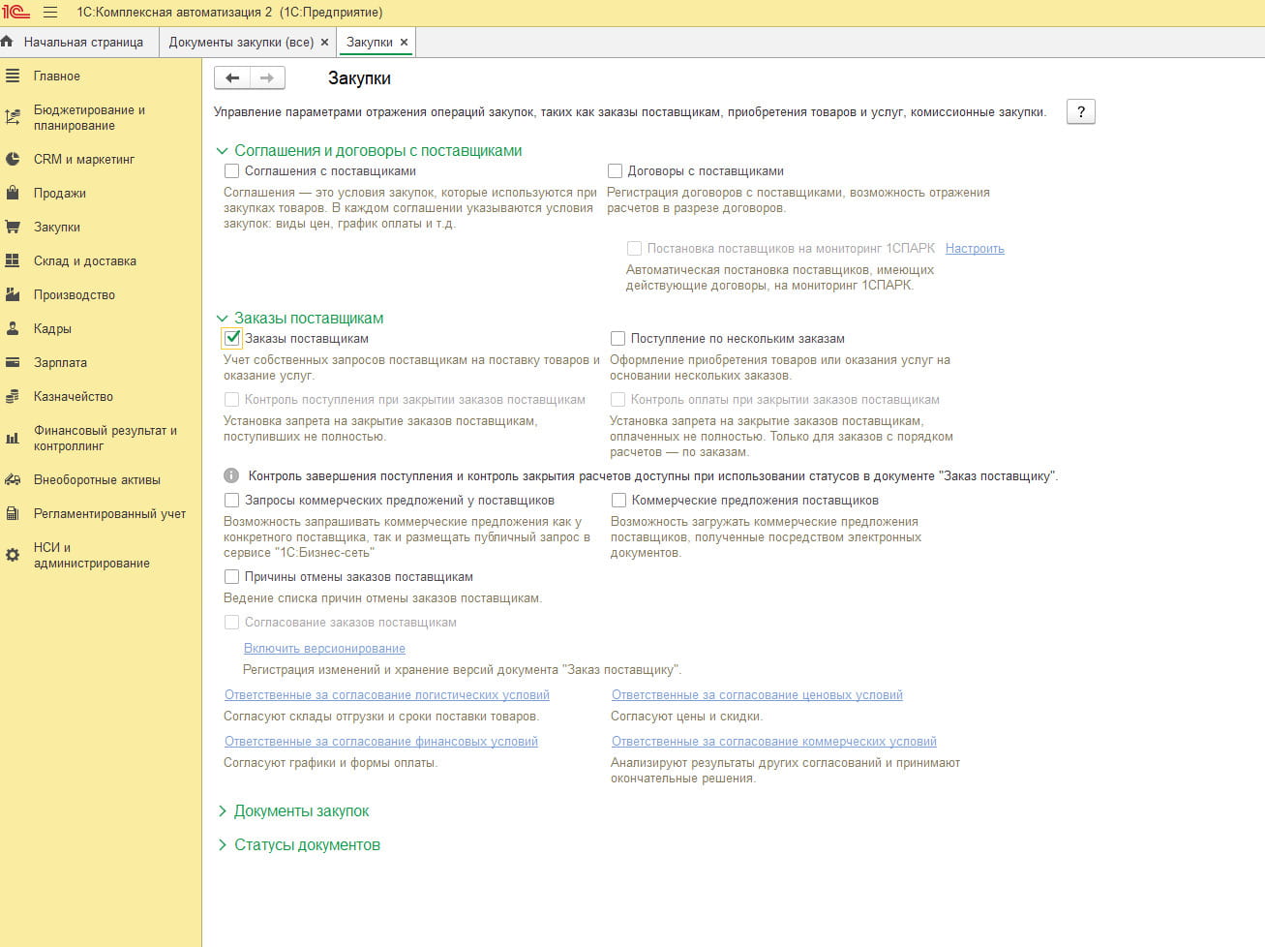Uncheck Заказы поставщикам checkbox

click(x=231, y=338)
